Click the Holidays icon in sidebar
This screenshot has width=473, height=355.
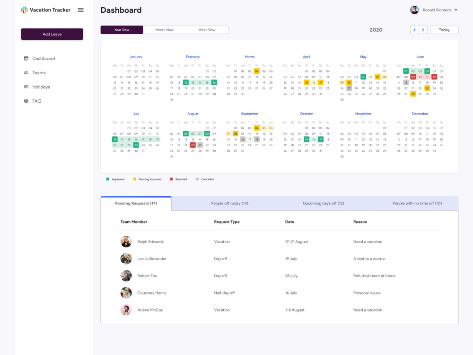26,87
